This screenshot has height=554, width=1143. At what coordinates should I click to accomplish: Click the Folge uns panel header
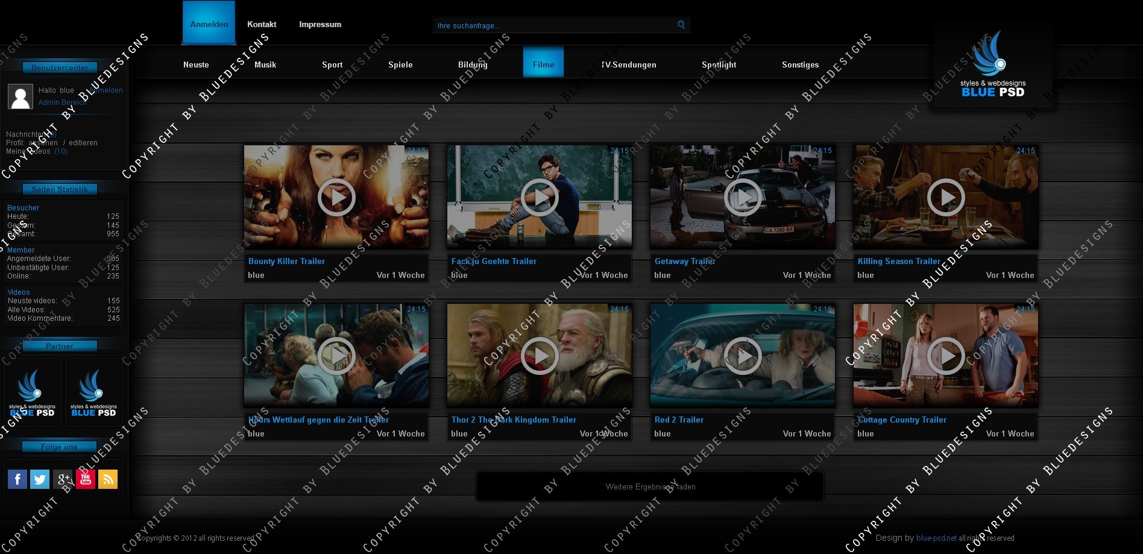click(x=60, y=447)
